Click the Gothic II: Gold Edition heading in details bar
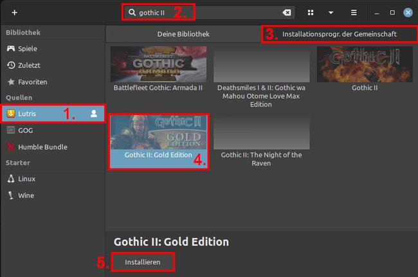This screenshot has width=418, height=277. (171, 242)
